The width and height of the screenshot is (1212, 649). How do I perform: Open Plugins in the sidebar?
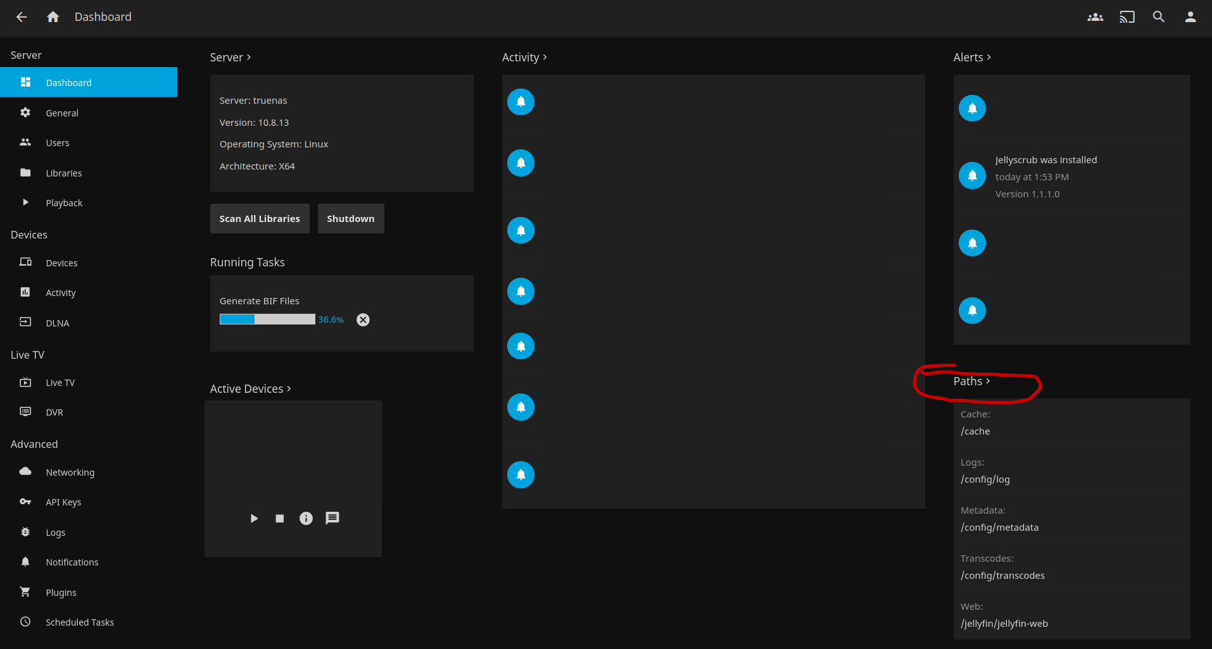coord(61,593)
